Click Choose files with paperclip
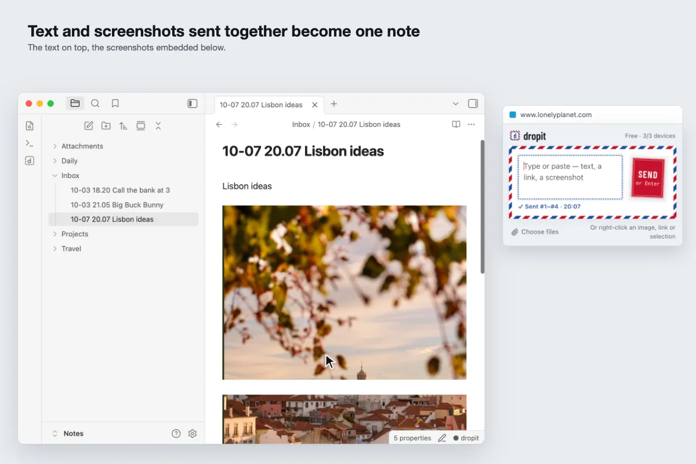The height and width of the screenshot is (464, 696). point(535,232)
